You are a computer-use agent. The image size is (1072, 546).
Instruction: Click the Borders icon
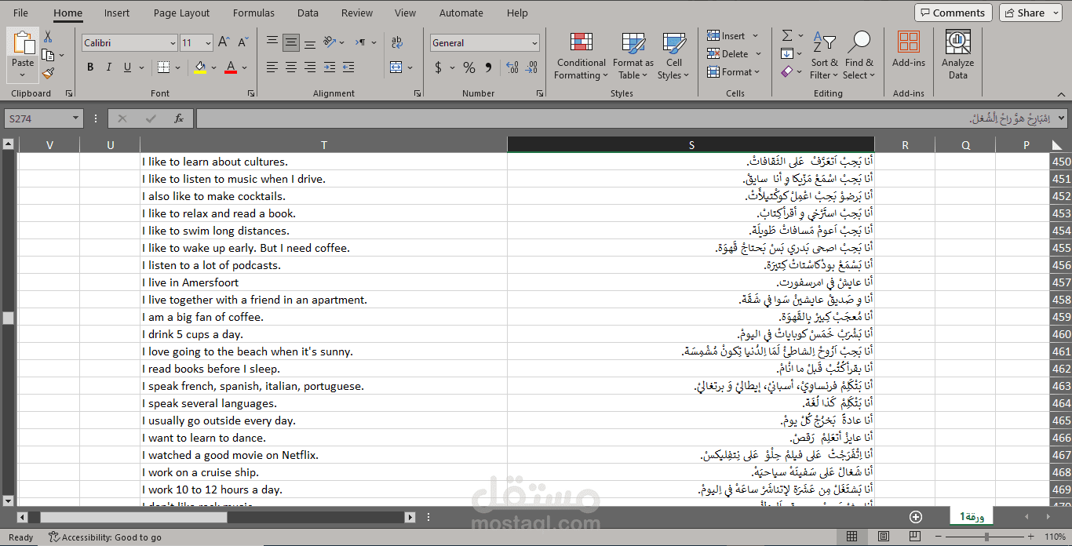click(x=163, y=67)
